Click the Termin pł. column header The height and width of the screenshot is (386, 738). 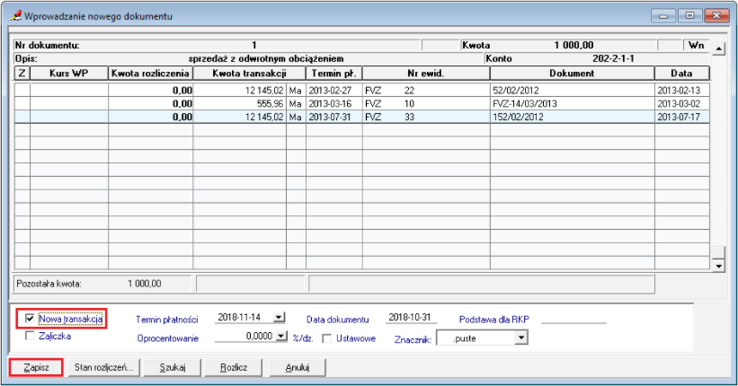tap(334, 74)
